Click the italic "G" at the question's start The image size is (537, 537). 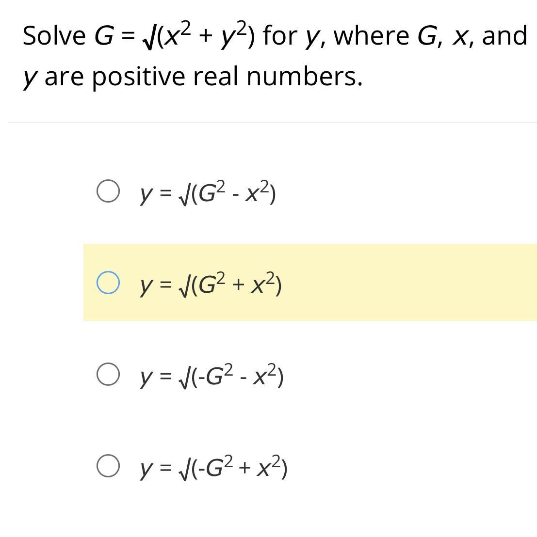tap(104, 36)
